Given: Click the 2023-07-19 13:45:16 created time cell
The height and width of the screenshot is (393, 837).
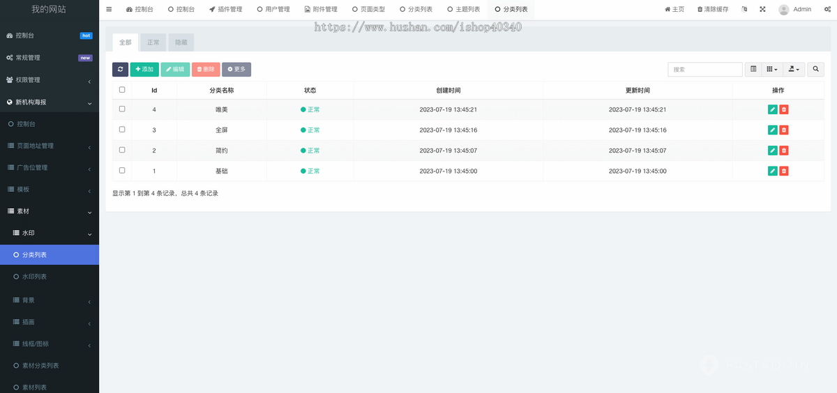Looking at the screenshot, I should (x=448, y=130).
